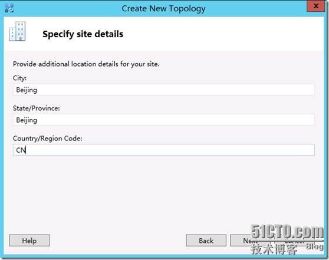The width and height of the screenshot is (329, 260).
Task: Click the 'Country/Region Code:' label
Action: point(47,139)
